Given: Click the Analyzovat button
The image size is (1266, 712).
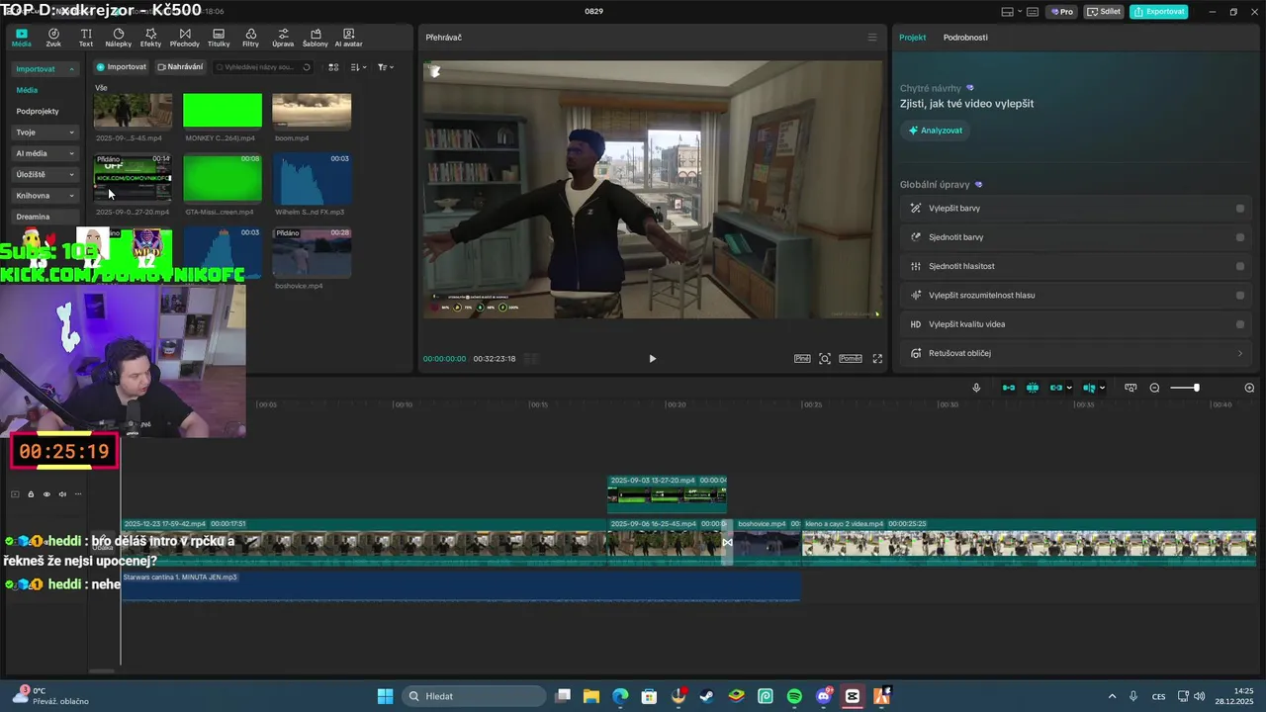Looking at the screenshot, I should pos(936,131).
